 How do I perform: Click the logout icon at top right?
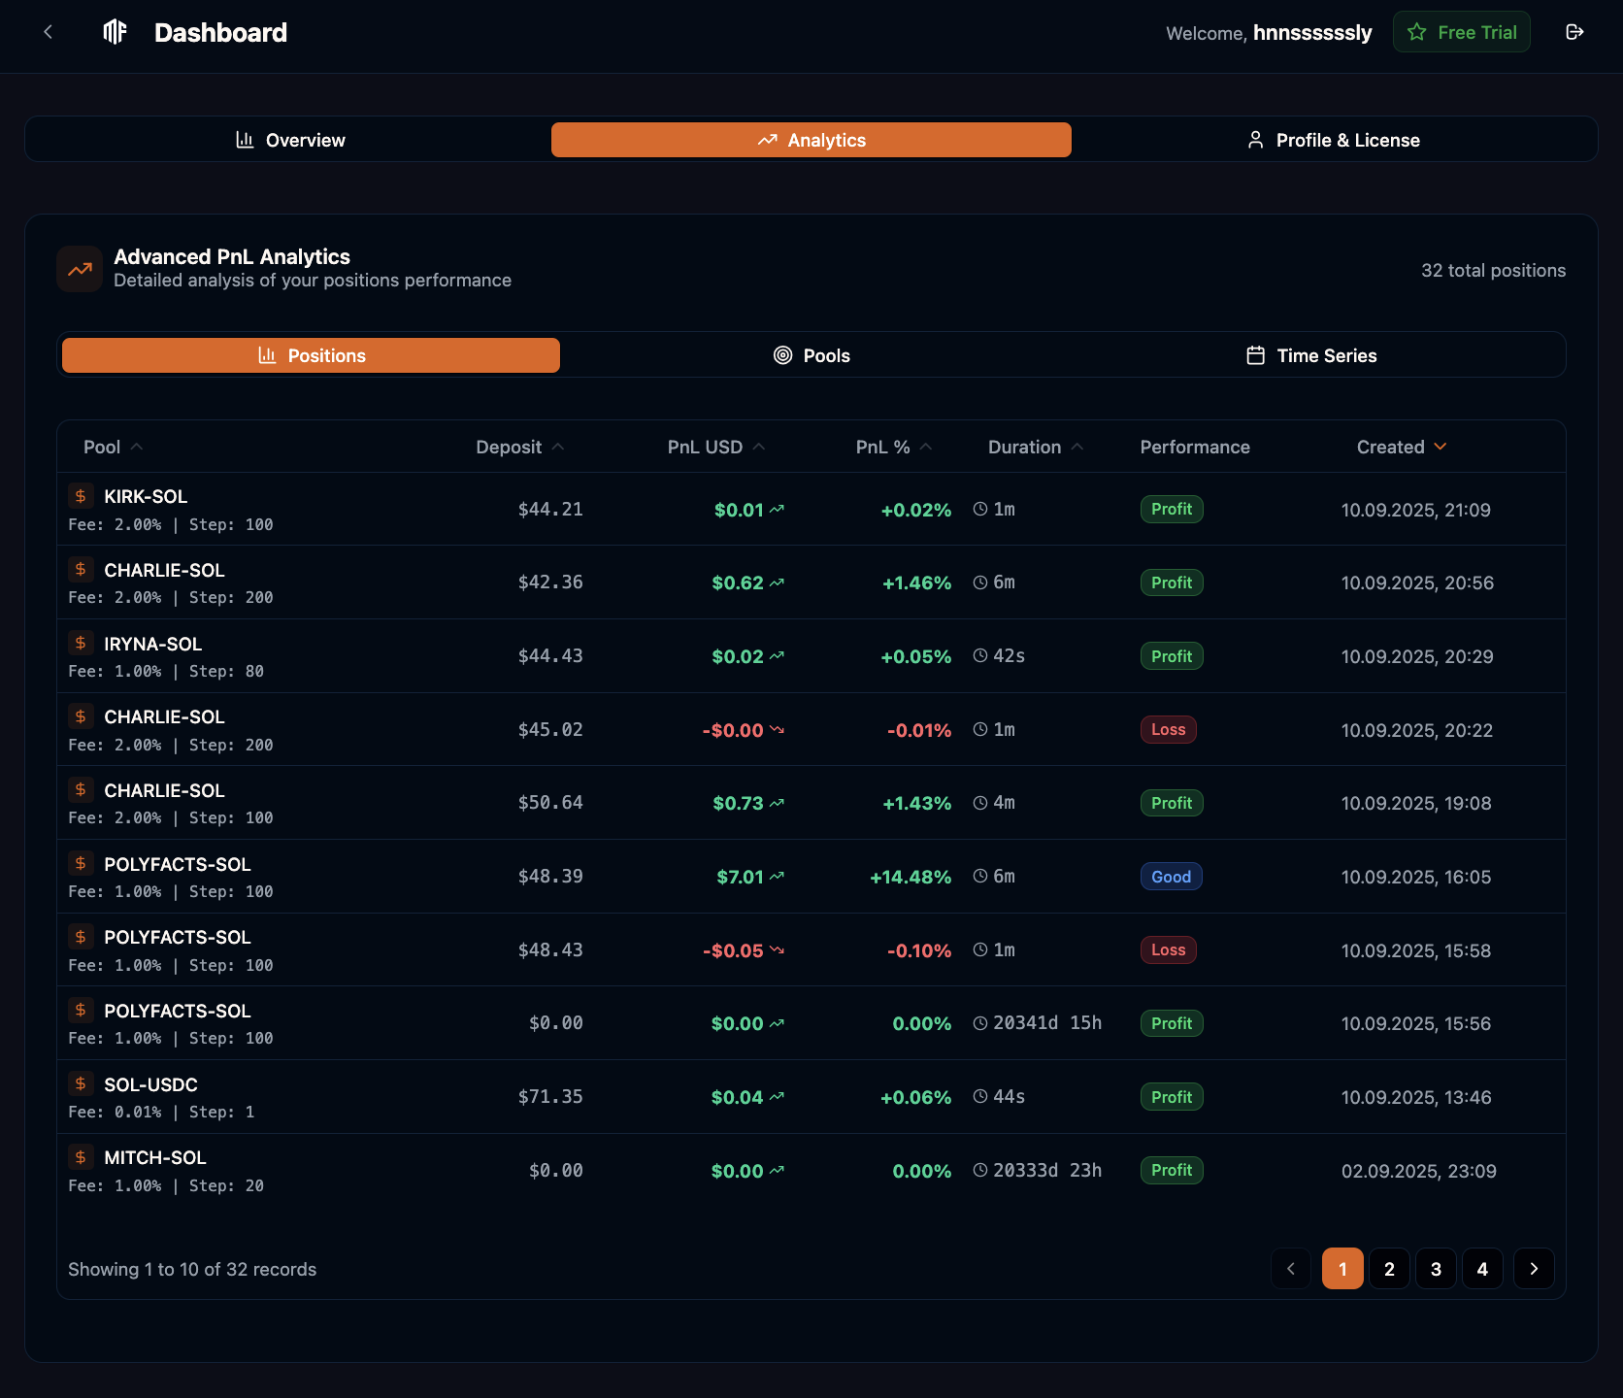(1575, 32)
